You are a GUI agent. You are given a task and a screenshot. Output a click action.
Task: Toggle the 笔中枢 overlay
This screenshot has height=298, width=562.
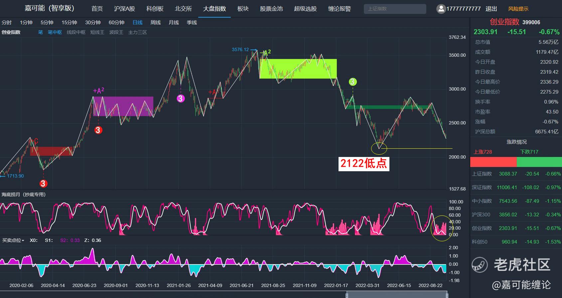(55, 32)
